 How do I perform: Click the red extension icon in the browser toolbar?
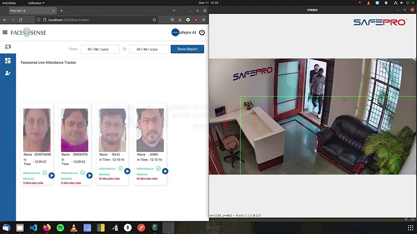[196, 20]
